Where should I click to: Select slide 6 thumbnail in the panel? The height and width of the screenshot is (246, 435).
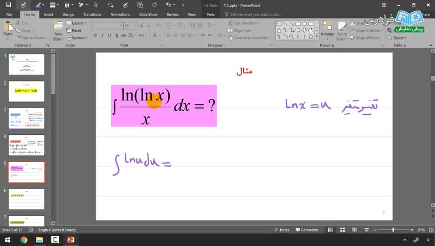[26, 199]
